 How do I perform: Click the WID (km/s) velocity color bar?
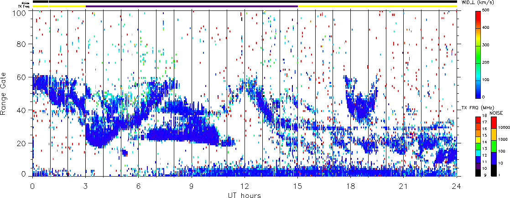[x=478, y=55]
